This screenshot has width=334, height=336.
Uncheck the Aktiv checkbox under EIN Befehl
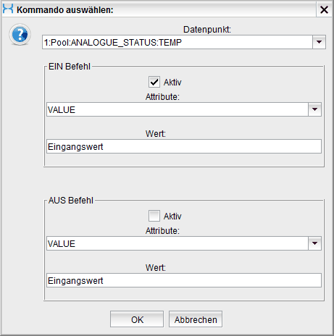(x=154, y=82)
